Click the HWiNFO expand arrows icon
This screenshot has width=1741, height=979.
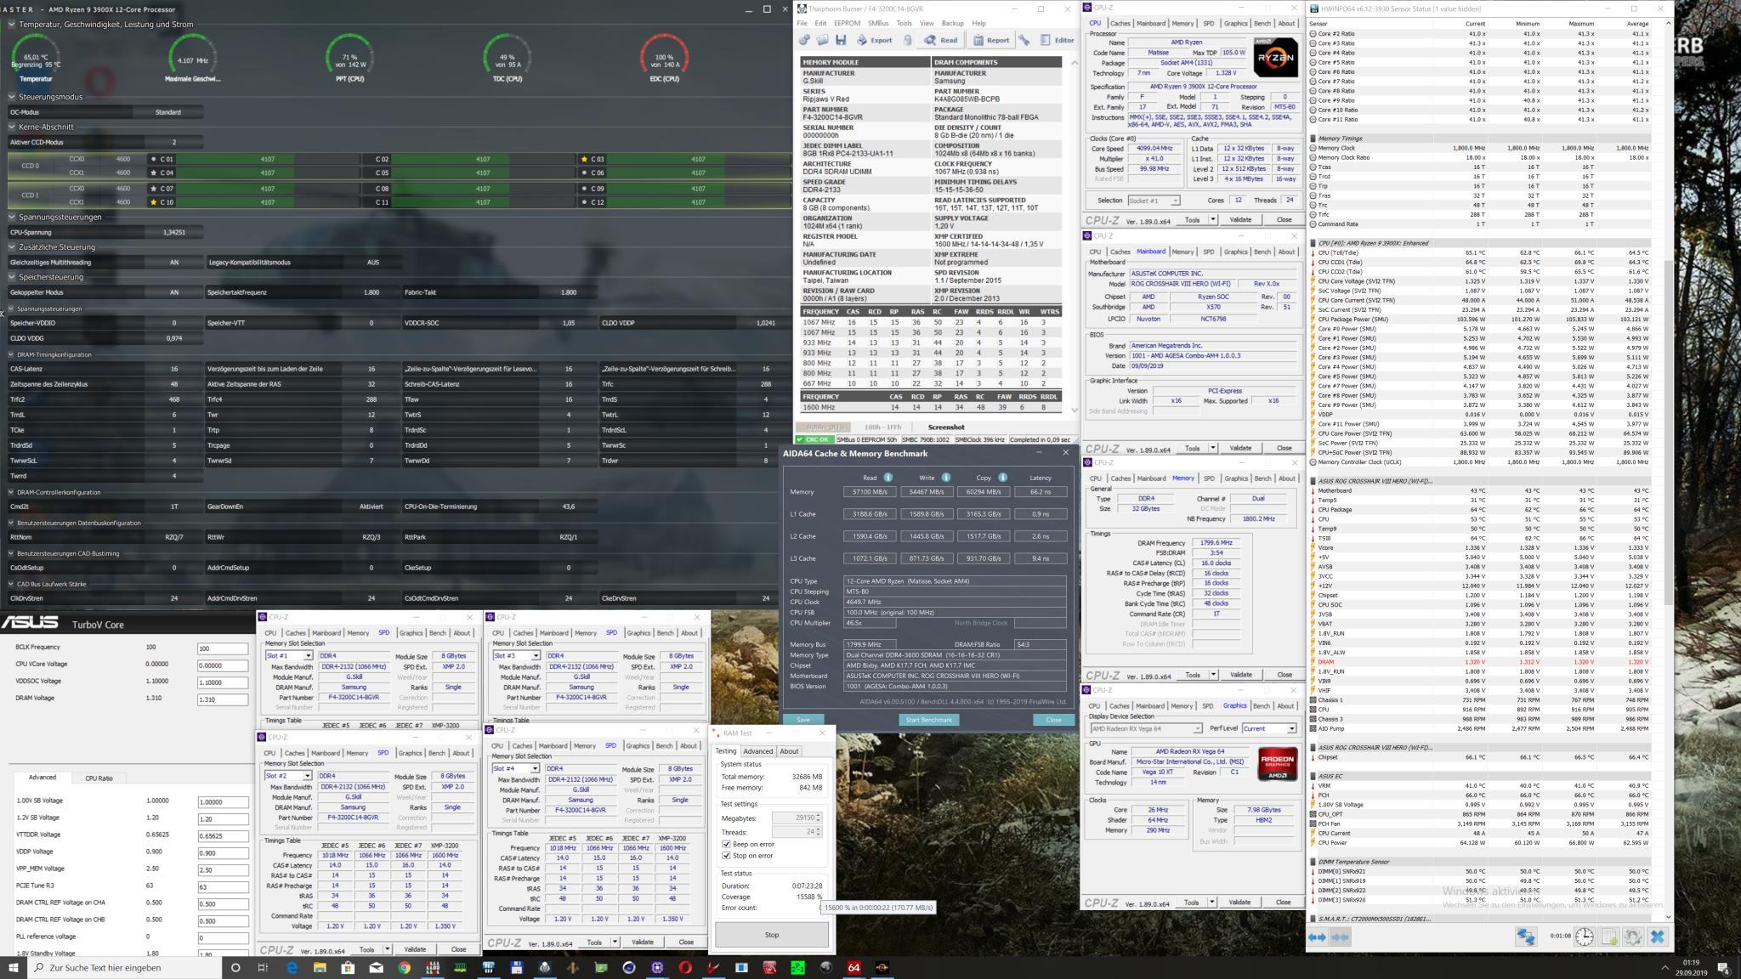(1317, 937)
